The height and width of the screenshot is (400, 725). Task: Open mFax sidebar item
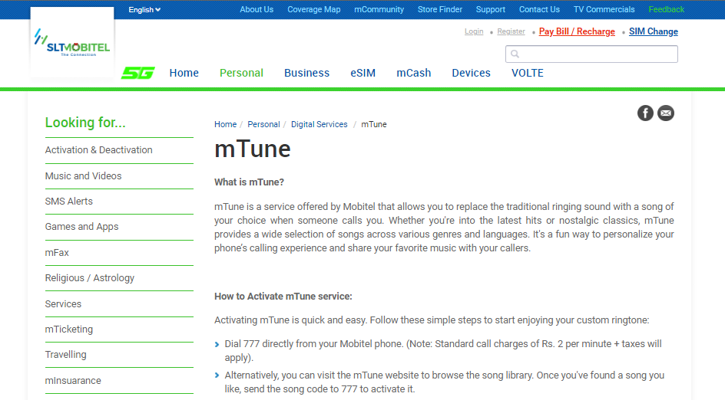pyautogui.click(x=57, y=252)
